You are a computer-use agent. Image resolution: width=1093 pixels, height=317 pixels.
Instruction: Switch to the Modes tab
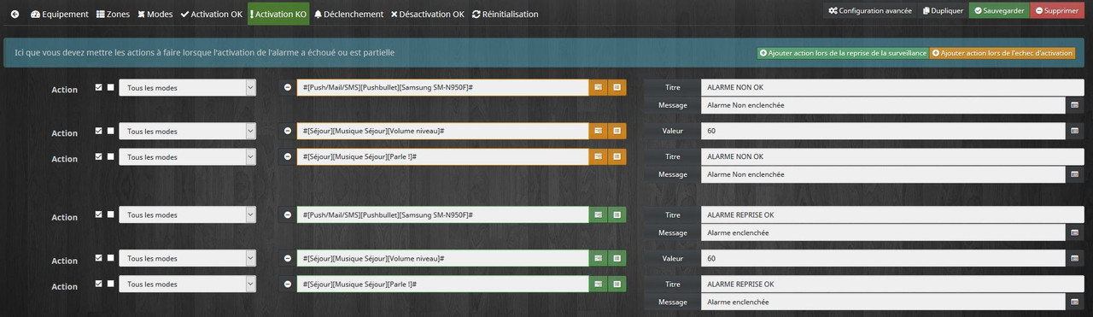[x=155, y=14]
